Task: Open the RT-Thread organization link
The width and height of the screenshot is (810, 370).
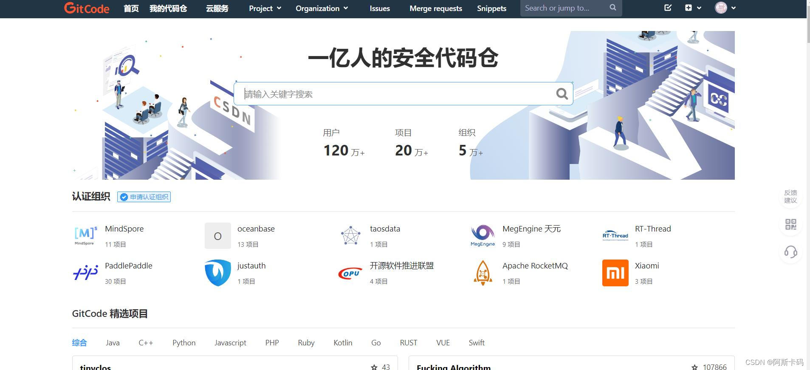Action: coord(653,229)
